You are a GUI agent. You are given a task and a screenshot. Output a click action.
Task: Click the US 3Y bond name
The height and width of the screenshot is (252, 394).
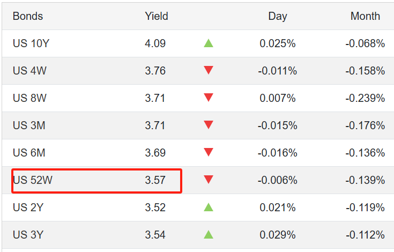point(28,235)
